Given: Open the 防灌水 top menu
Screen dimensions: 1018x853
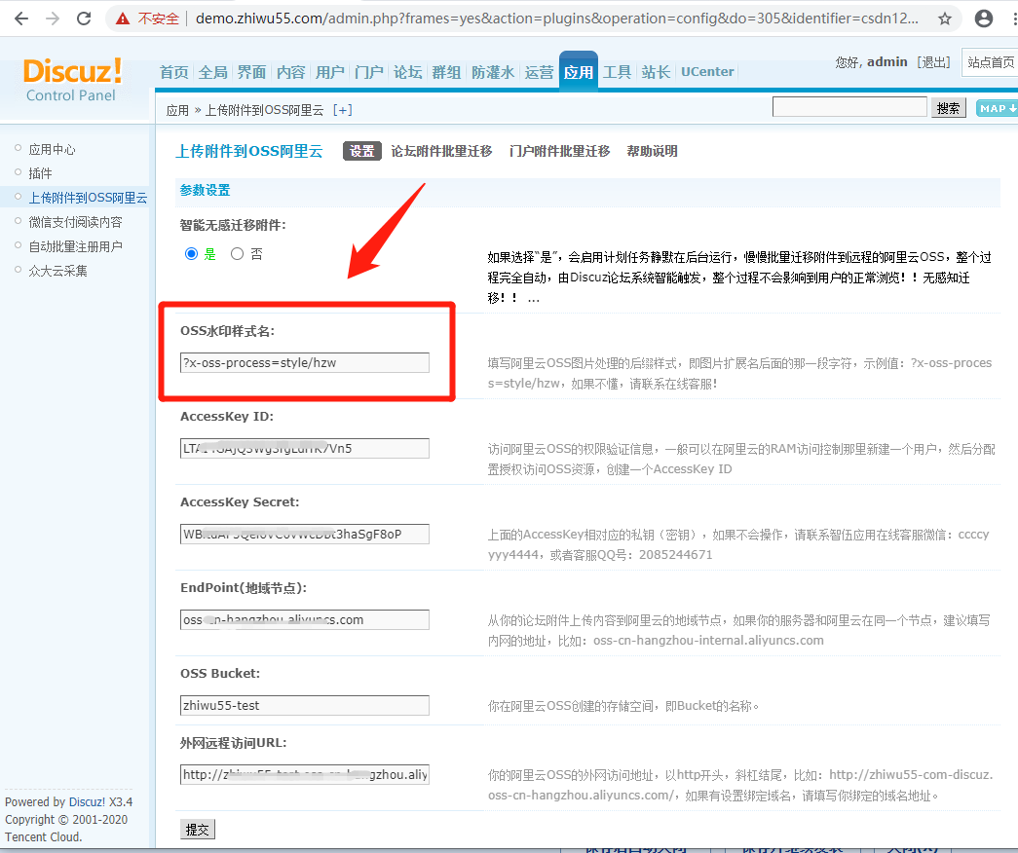Looking at the screenshot, I should [x=493, y=71].
